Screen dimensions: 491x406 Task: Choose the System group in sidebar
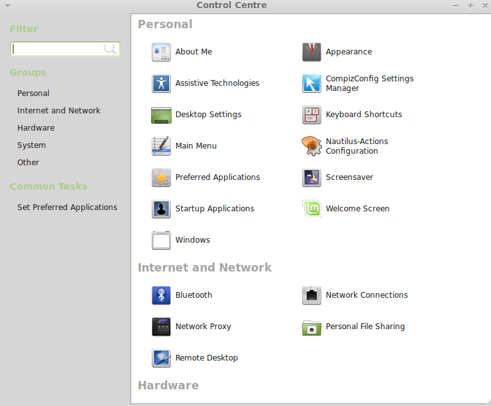(31, 145)
